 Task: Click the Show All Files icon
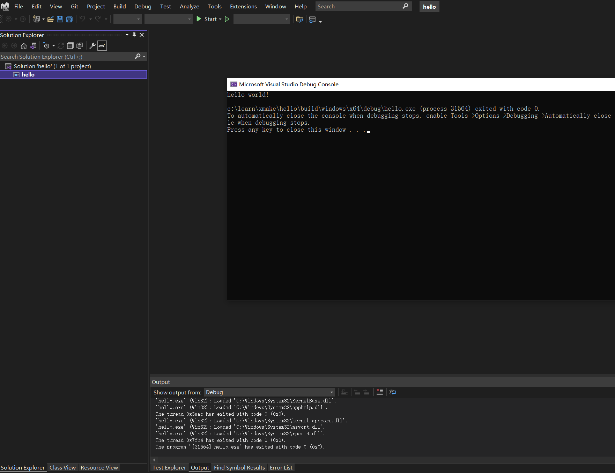[80, 46]
